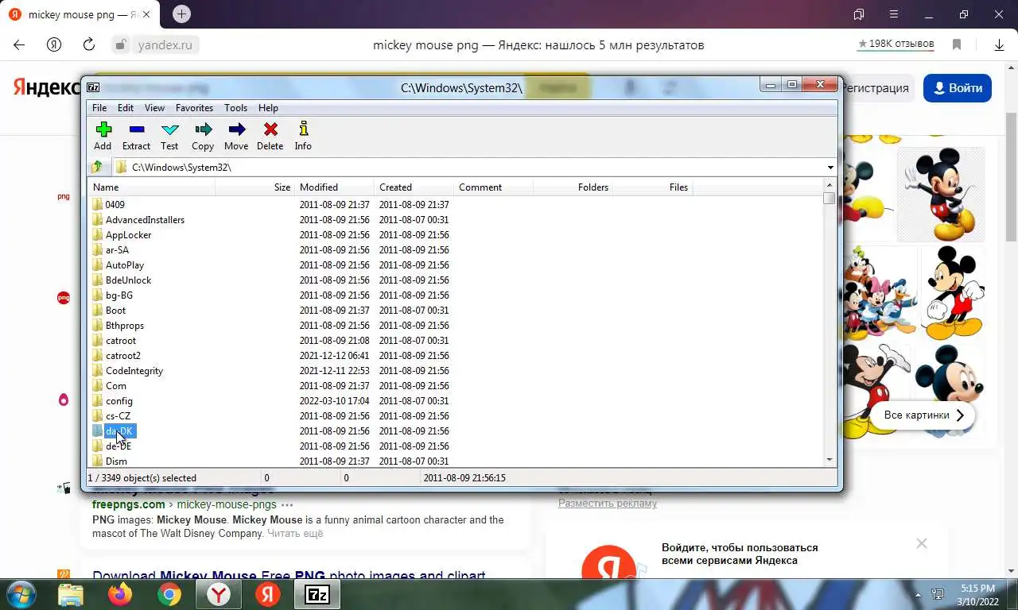
Task: Click the Comment column header
Action: (x=493, y=187)
